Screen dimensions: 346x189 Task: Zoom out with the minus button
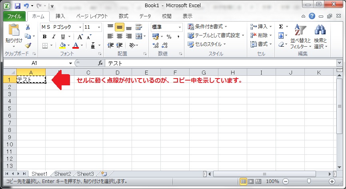click(x=286, y=181)
